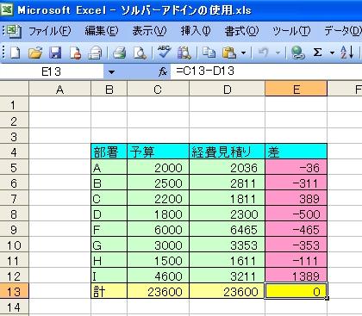Screen dimensions: 362x316
Task: Select the difference cell 389
Action: [x=296, y=198]
